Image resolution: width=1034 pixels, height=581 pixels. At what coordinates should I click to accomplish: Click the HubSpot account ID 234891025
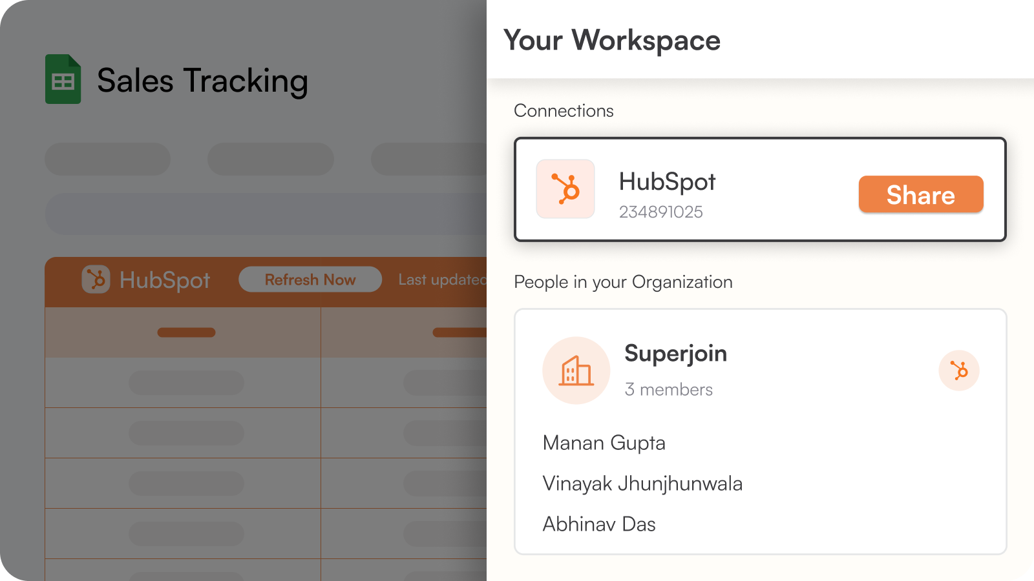(660, 212)
